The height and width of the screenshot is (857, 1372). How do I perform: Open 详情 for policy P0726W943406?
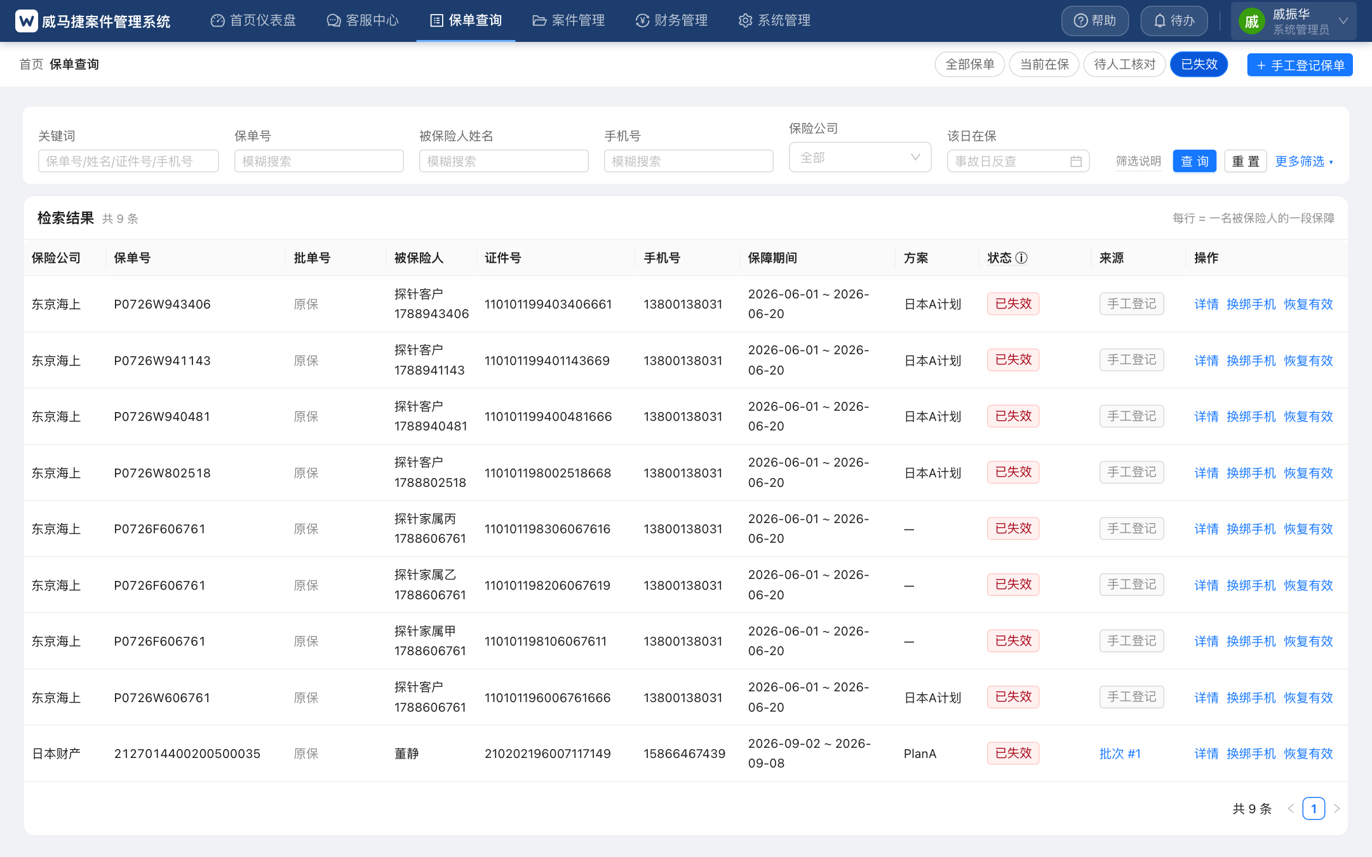pyautogui.click(x=1206, y=304)
